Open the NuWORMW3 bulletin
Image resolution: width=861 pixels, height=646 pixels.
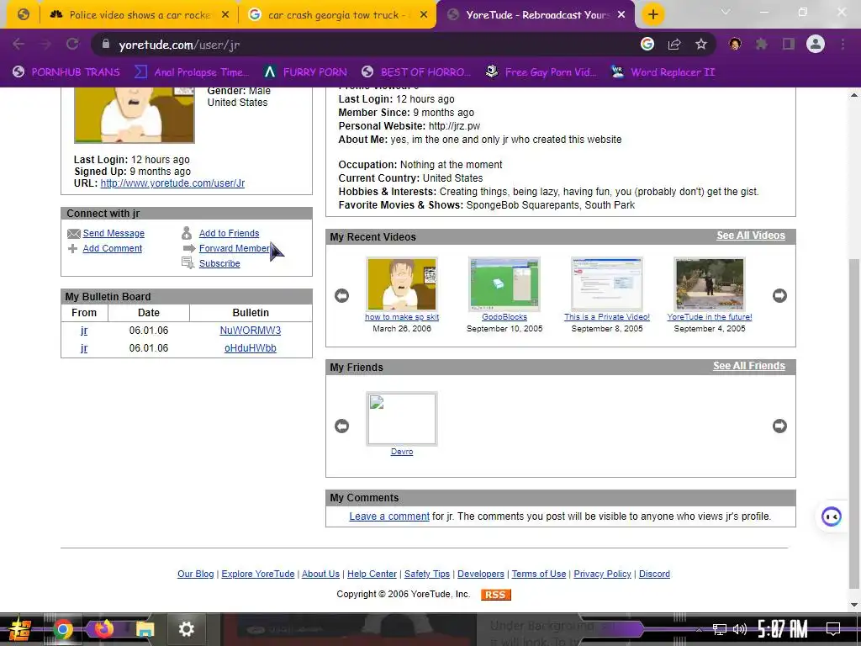(251, 331)
